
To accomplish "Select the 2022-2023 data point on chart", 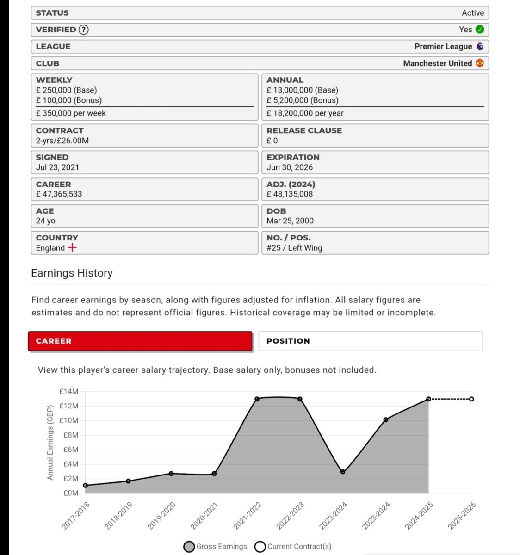I will (x=300, y=399).
